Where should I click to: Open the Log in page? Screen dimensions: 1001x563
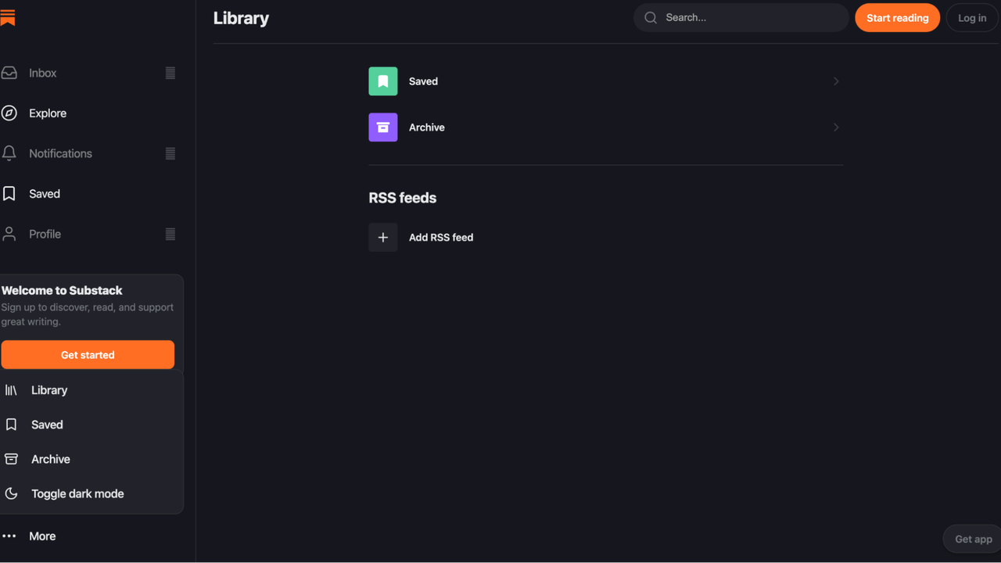[x=971, y=17]
